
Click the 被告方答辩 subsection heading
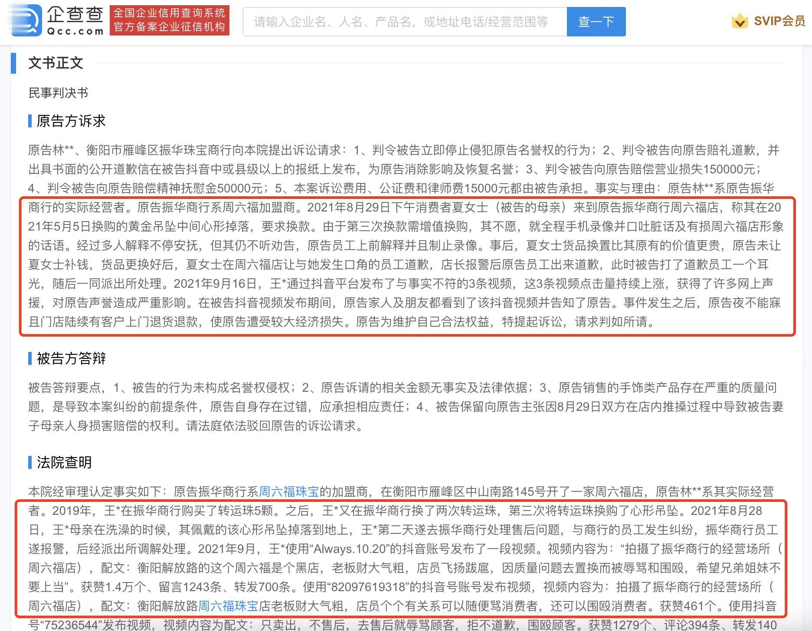(71, 358)
